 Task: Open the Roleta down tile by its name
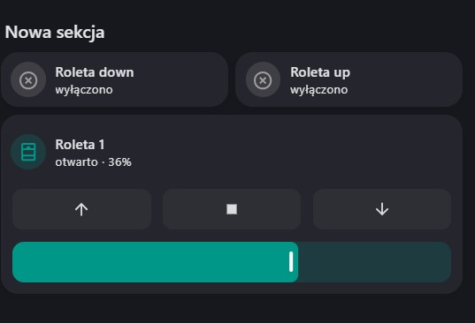pos(95,72)
